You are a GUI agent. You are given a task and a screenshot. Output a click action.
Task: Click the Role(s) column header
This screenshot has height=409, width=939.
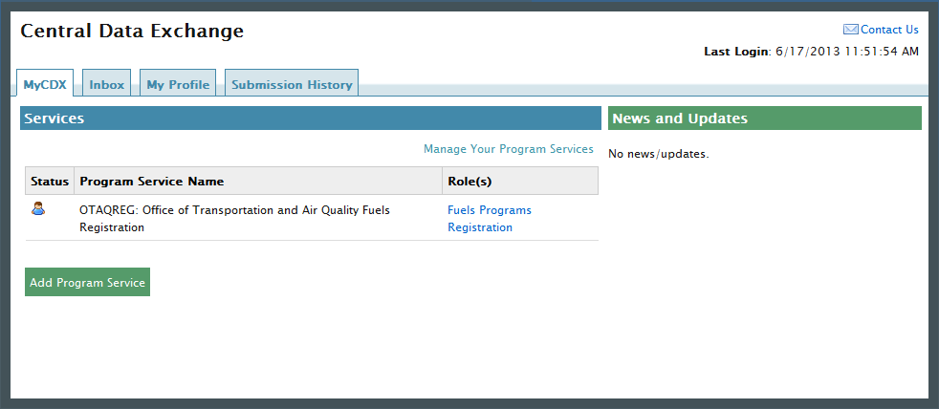469,181
